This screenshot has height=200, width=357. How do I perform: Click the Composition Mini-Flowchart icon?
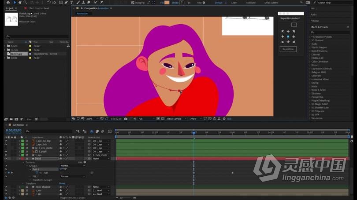pos(78,131)
